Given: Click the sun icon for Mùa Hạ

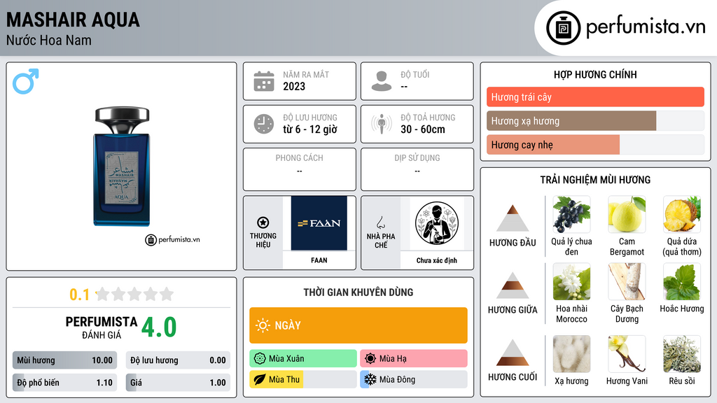Looking at the screenshot, I should (370, 359).
